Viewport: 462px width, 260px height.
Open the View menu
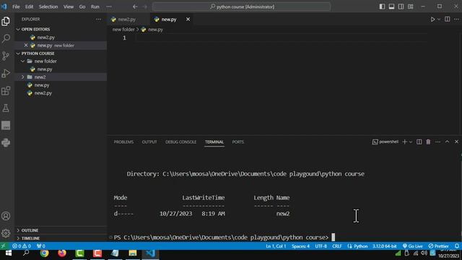tap(69, 6)
